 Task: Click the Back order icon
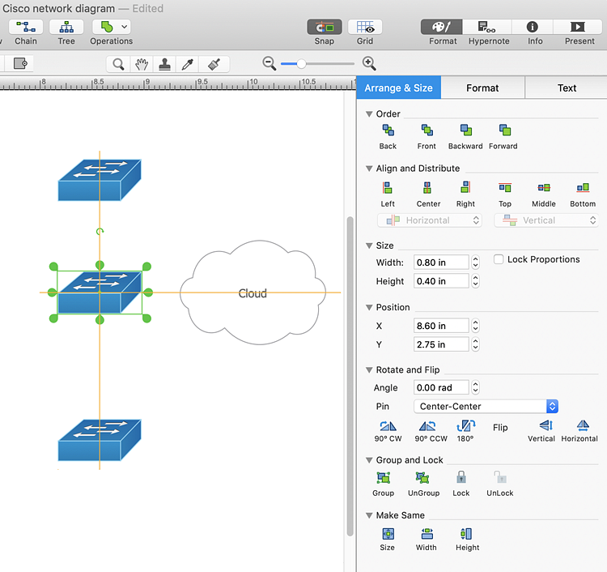(x=388, y=131)
